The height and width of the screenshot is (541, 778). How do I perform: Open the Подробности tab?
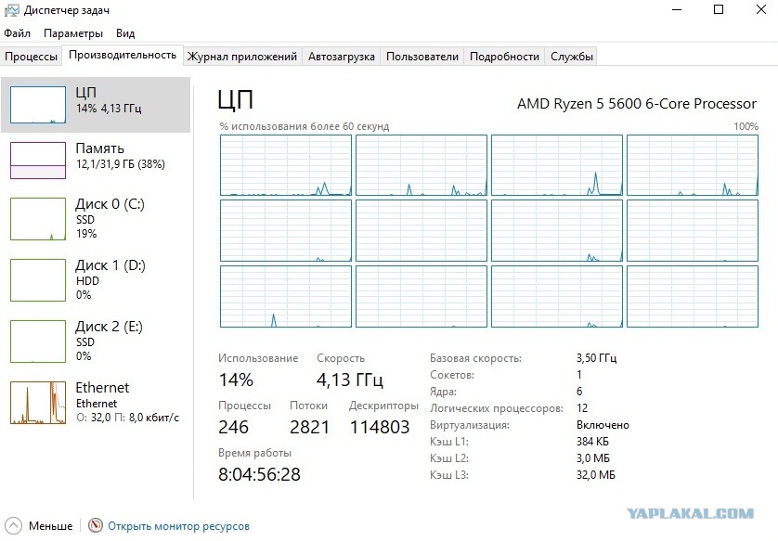504,57
